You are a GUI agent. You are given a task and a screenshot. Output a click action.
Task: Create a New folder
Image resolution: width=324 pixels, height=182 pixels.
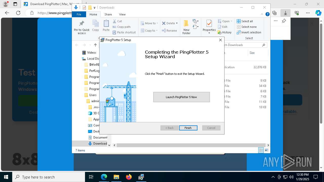(x=186, y=27)
